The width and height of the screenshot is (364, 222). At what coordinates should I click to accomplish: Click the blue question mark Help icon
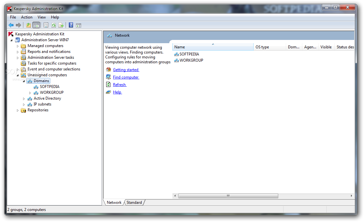(x=71, y=25)
